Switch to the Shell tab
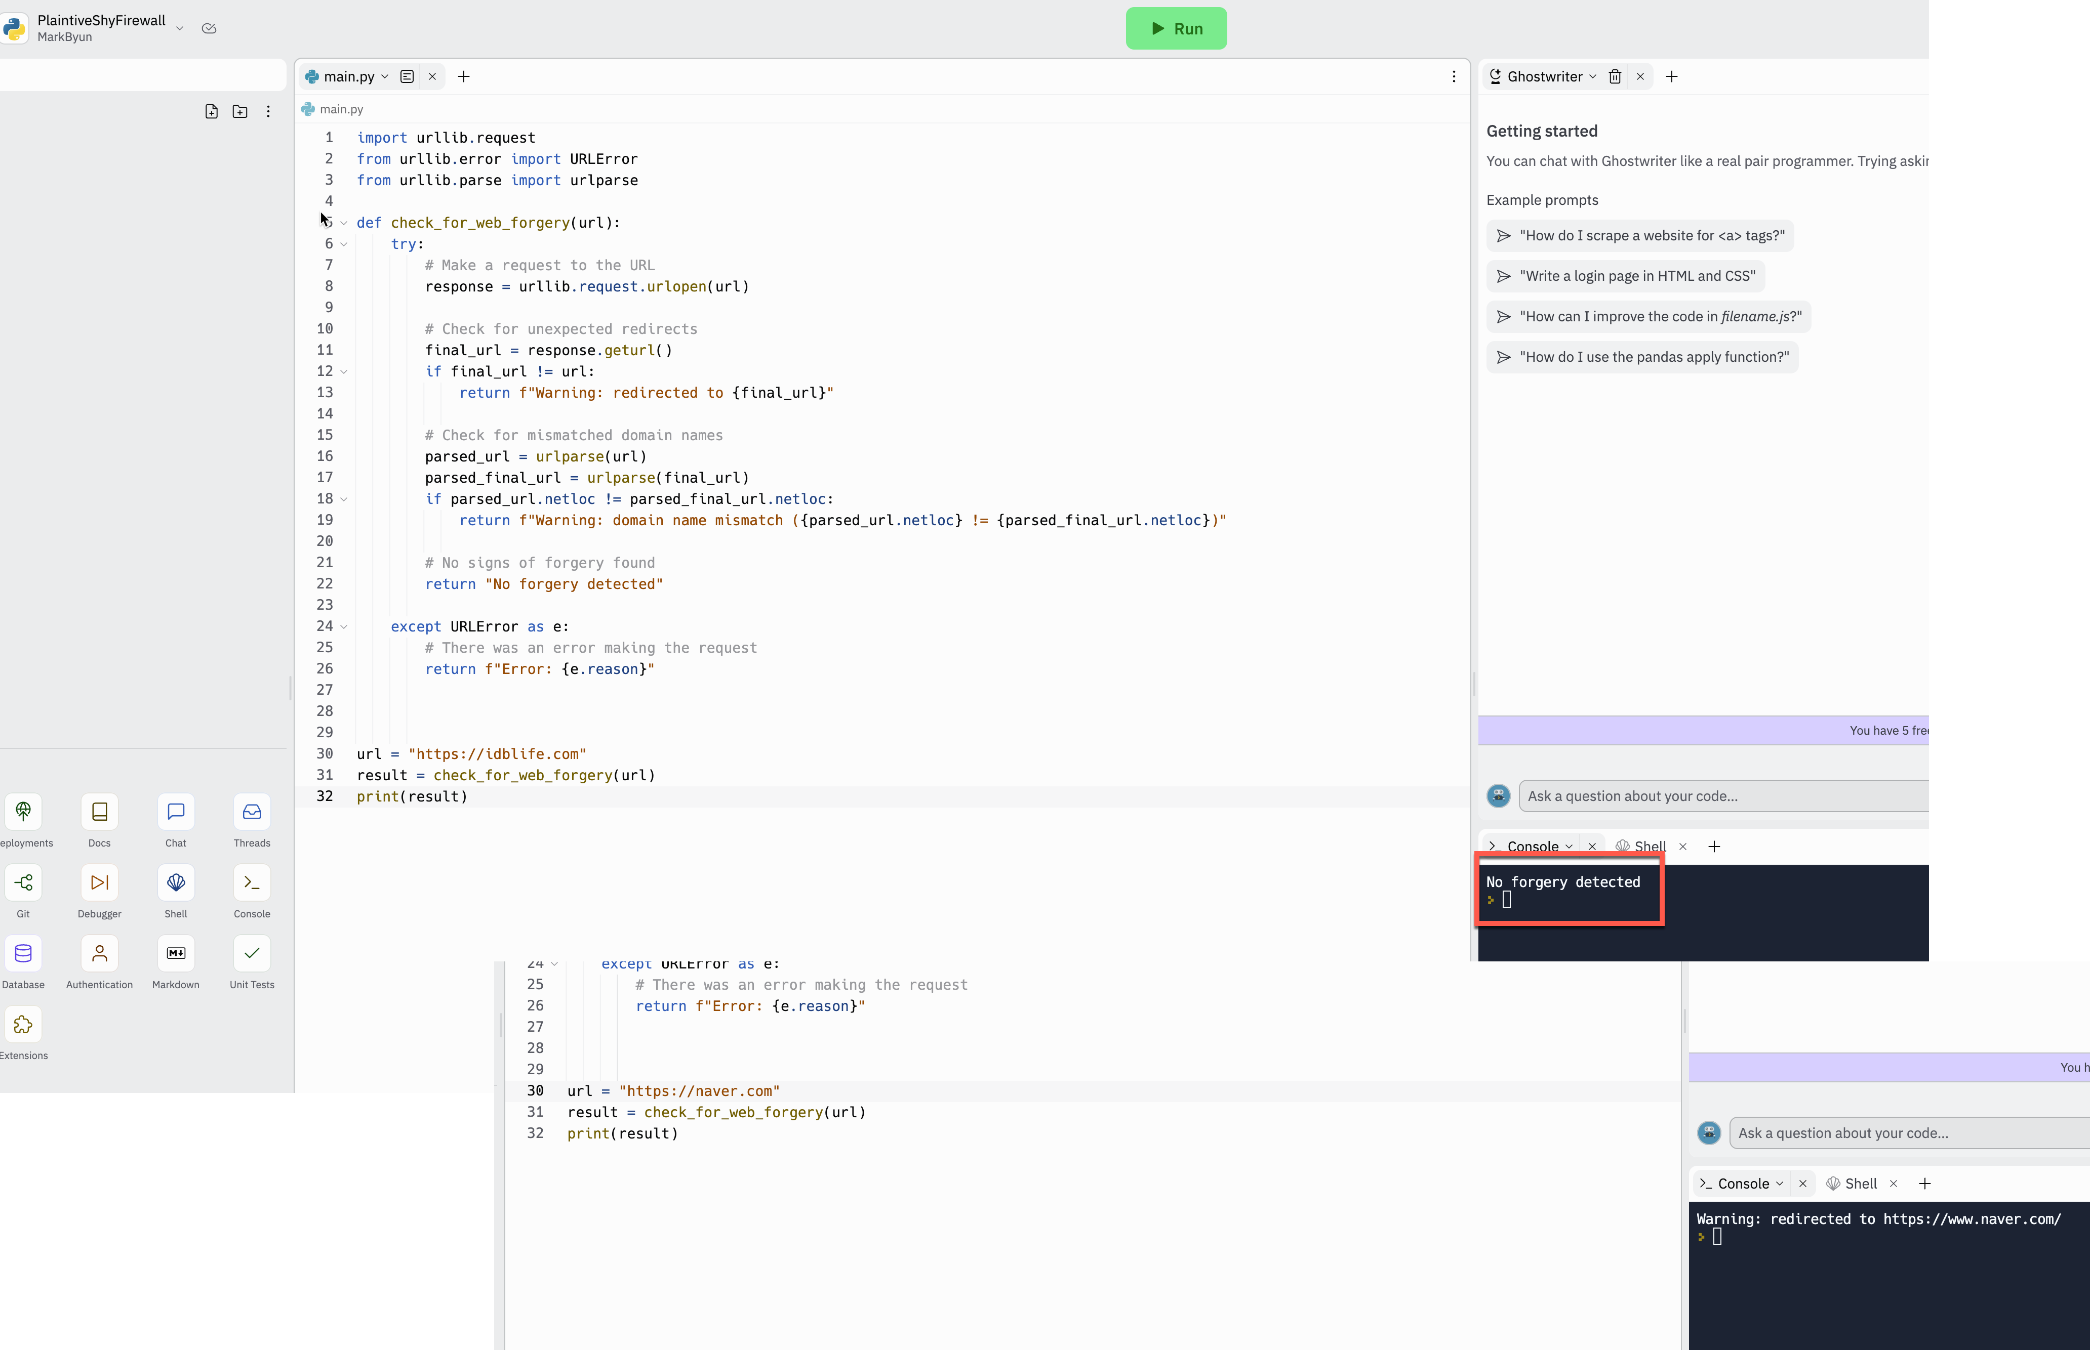This screenshot has width=2090, height=1350. coord(1649,846)
